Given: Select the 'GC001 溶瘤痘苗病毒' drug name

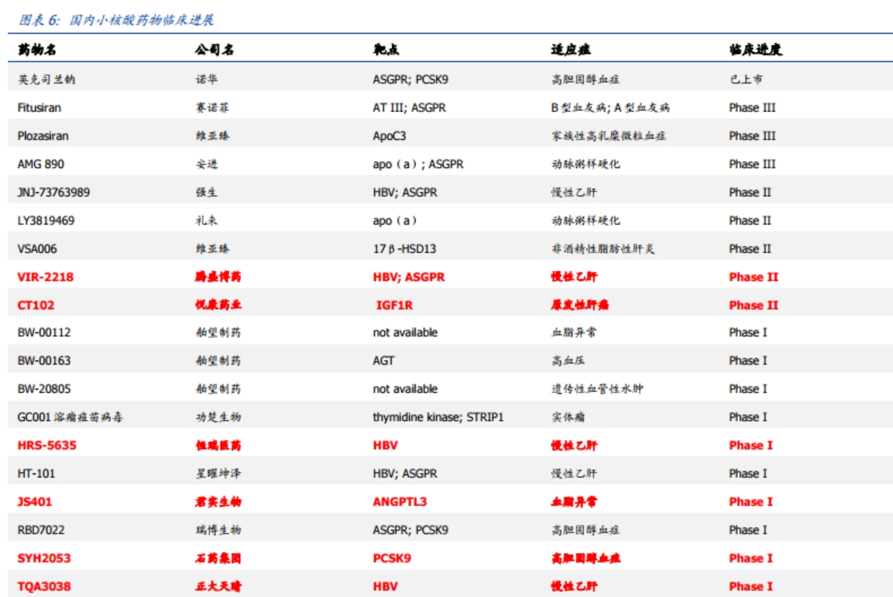Looking at the screenshot, I should [x=70, y=418].
